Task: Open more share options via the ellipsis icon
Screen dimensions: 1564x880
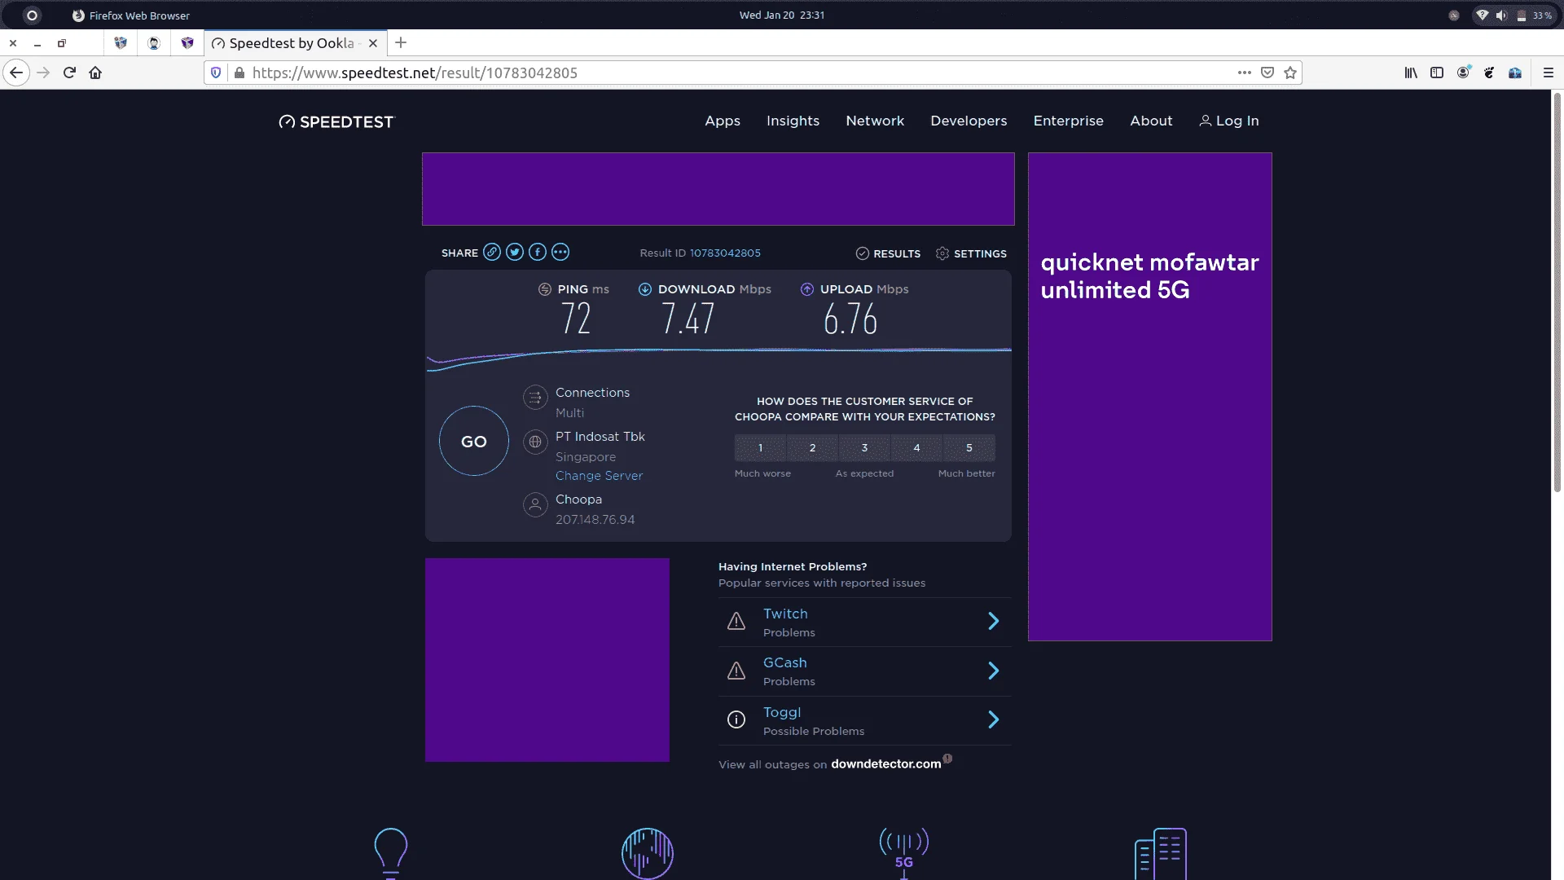Action: [560, 253]
